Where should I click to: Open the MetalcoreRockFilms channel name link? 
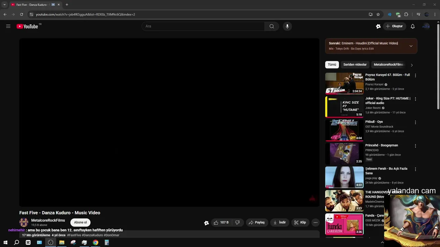[48, 220]
